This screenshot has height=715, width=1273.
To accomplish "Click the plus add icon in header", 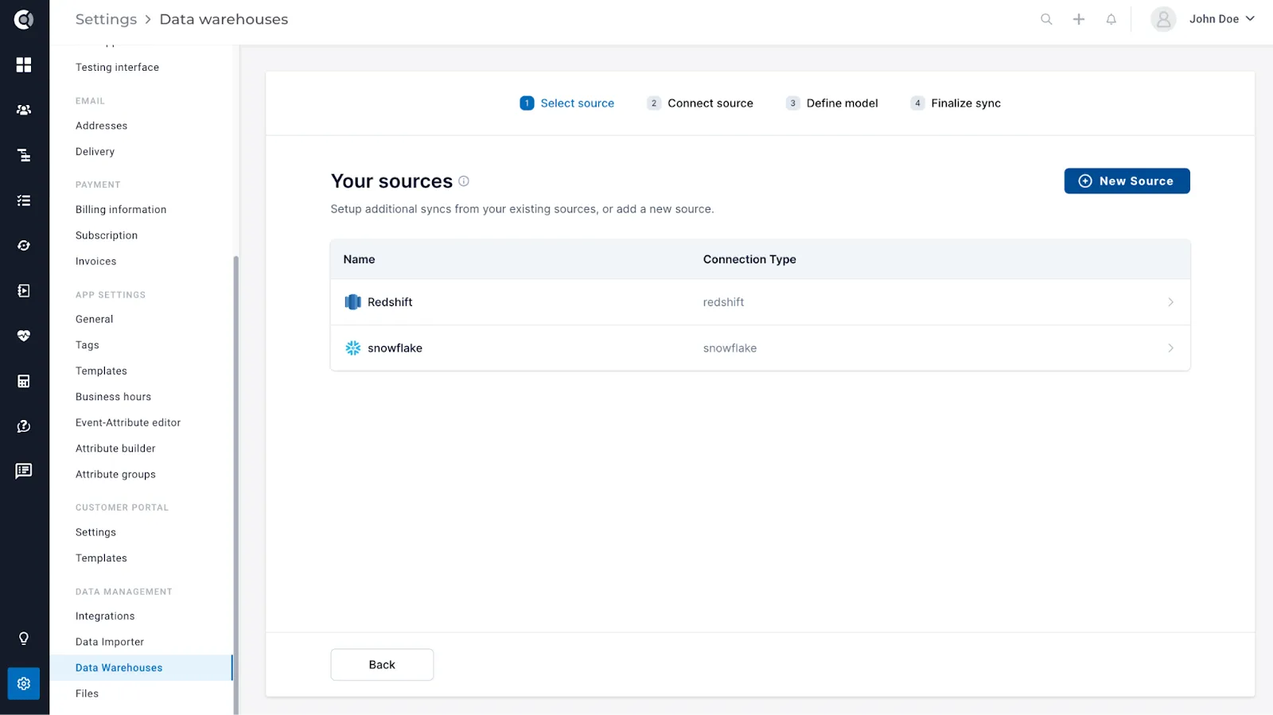I will pos(1079,19).
